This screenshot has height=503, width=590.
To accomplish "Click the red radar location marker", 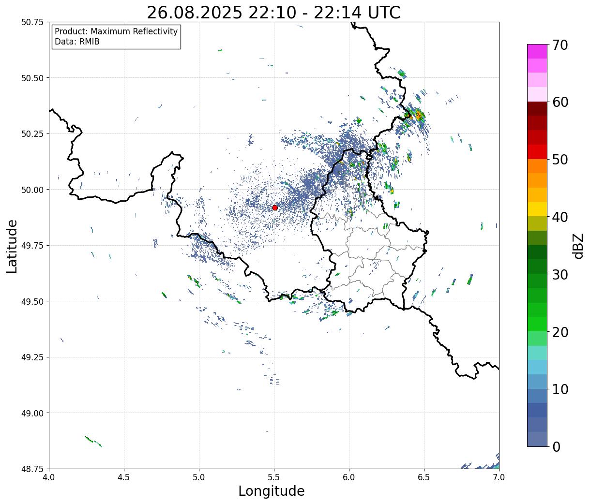I will point(275,207).
